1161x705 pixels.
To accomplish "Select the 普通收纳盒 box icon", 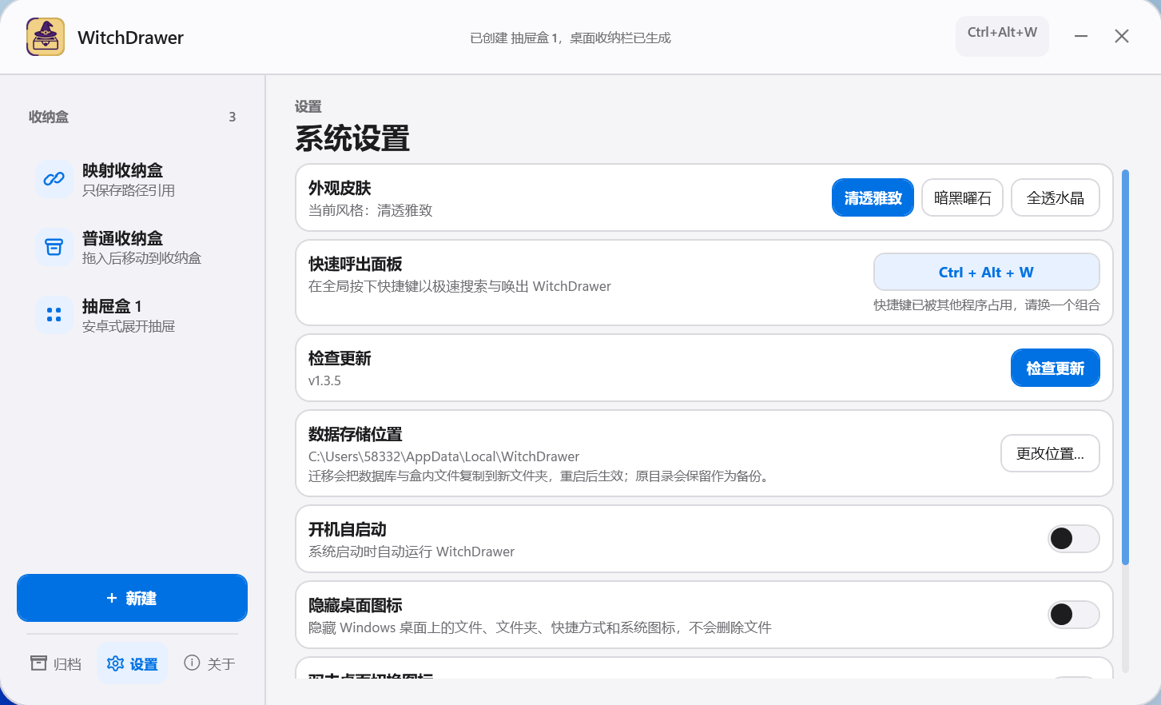I will click(x=54, y=247).
